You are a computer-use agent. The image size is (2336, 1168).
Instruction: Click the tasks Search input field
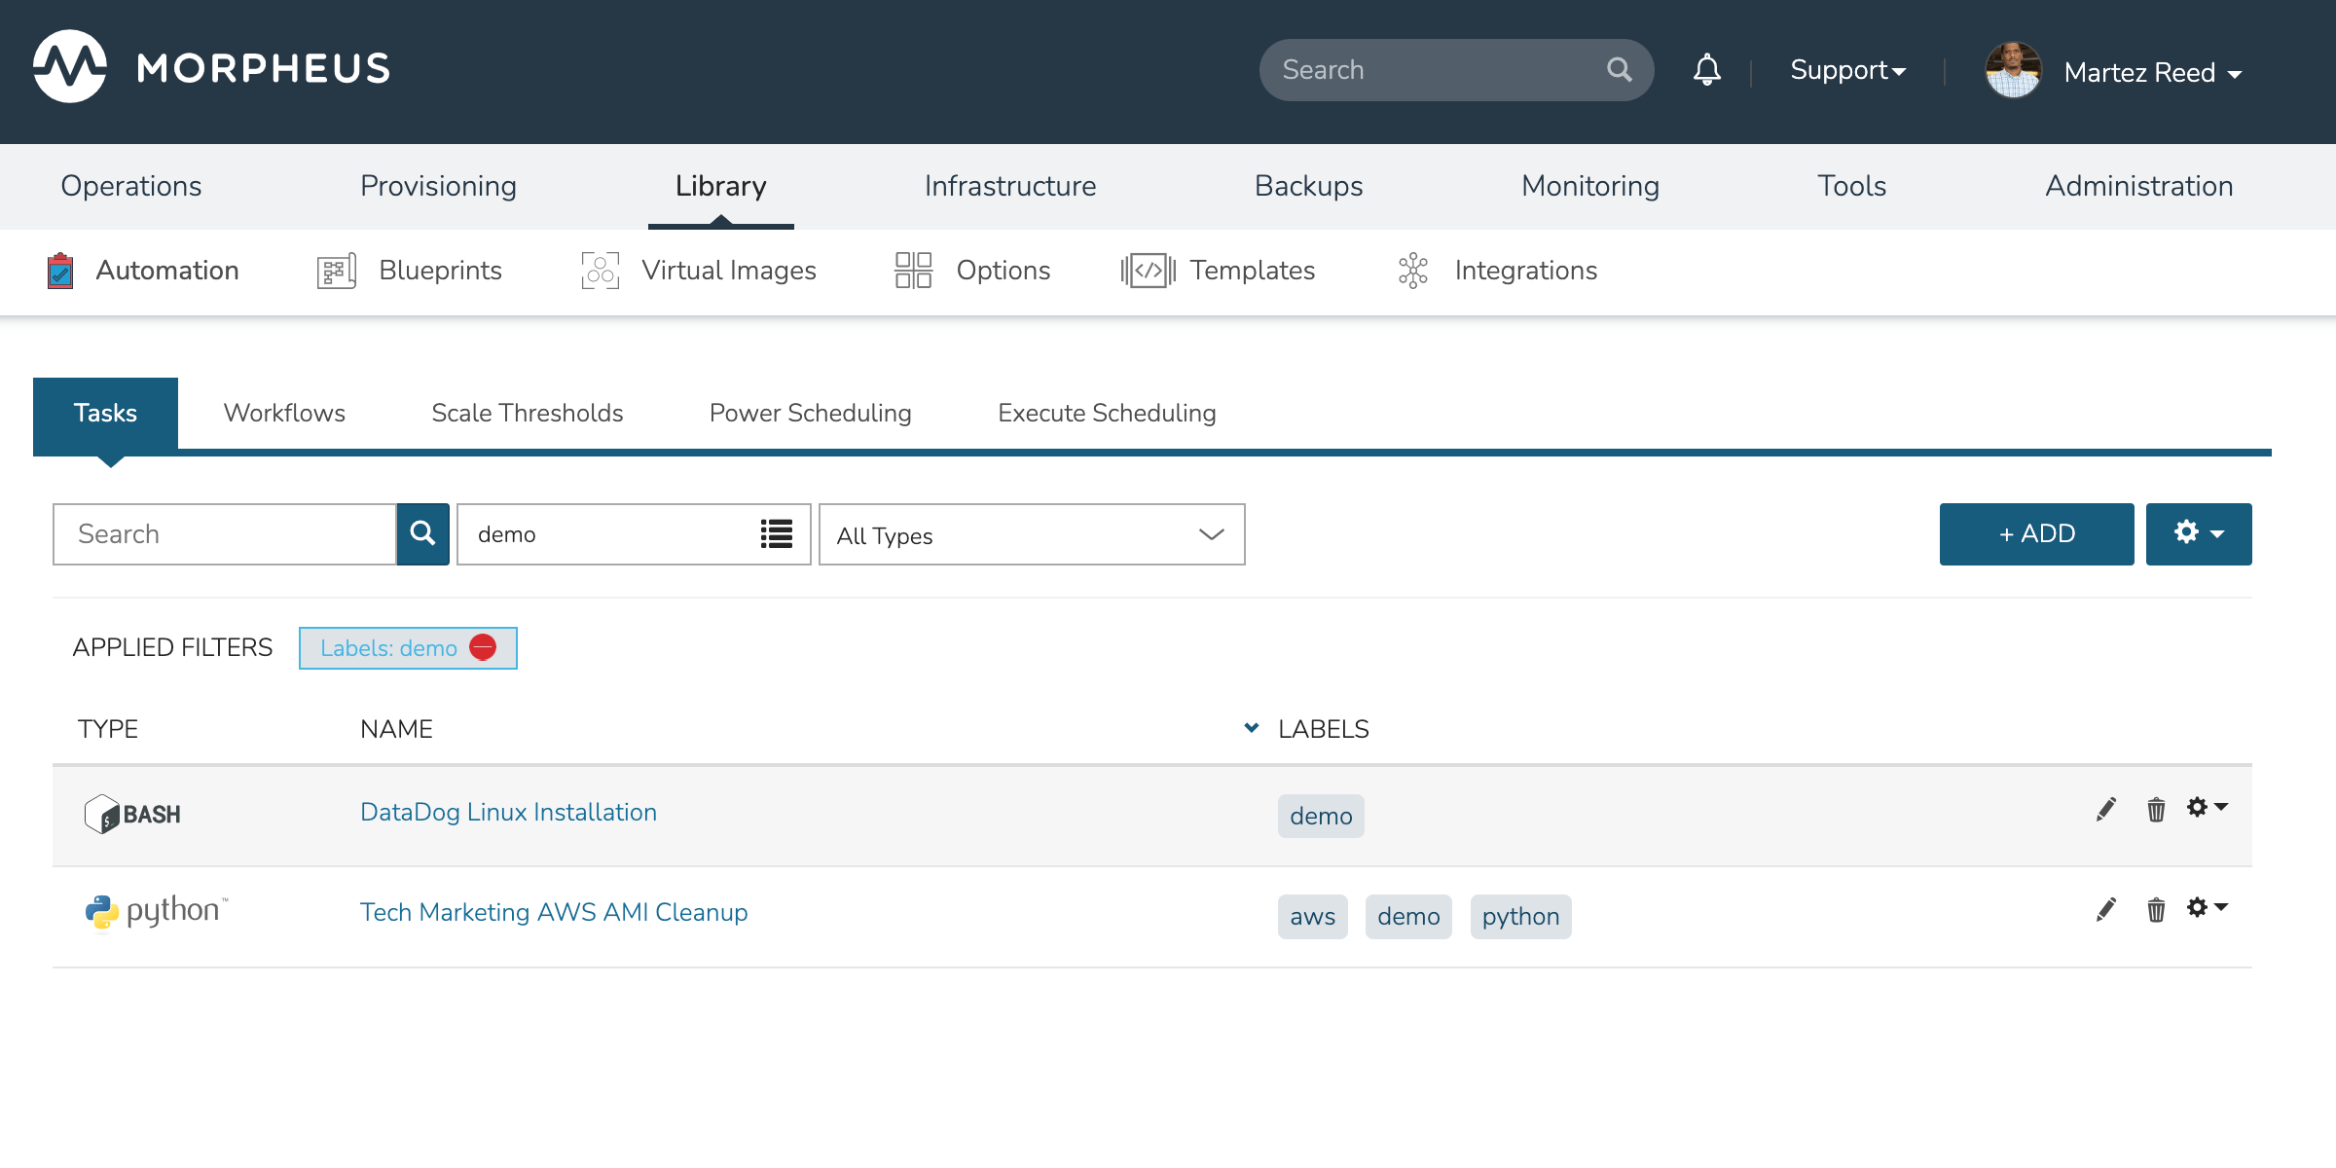click(225, 533)
